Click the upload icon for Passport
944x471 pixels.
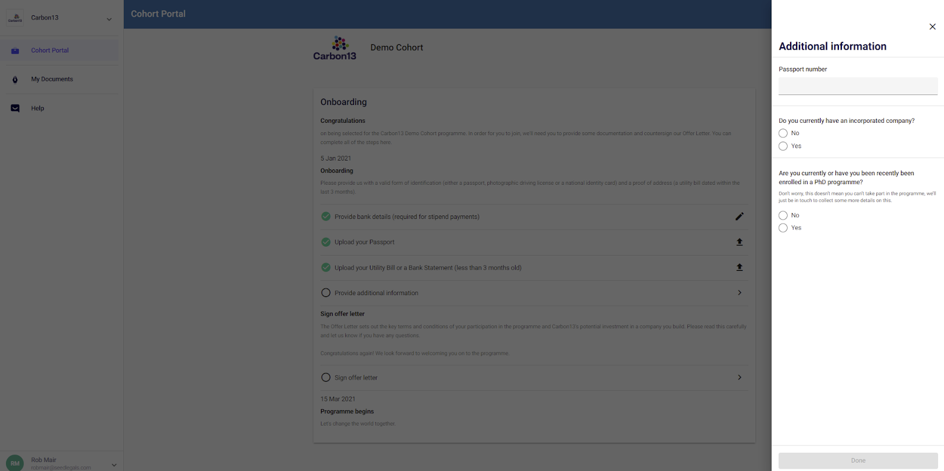pyautogui.click(x=739, y=242)
